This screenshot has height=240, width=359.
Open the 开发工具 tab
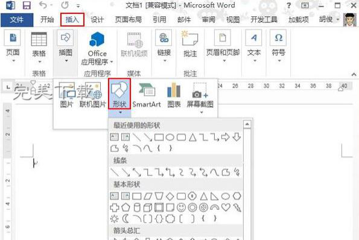[264, 20]
